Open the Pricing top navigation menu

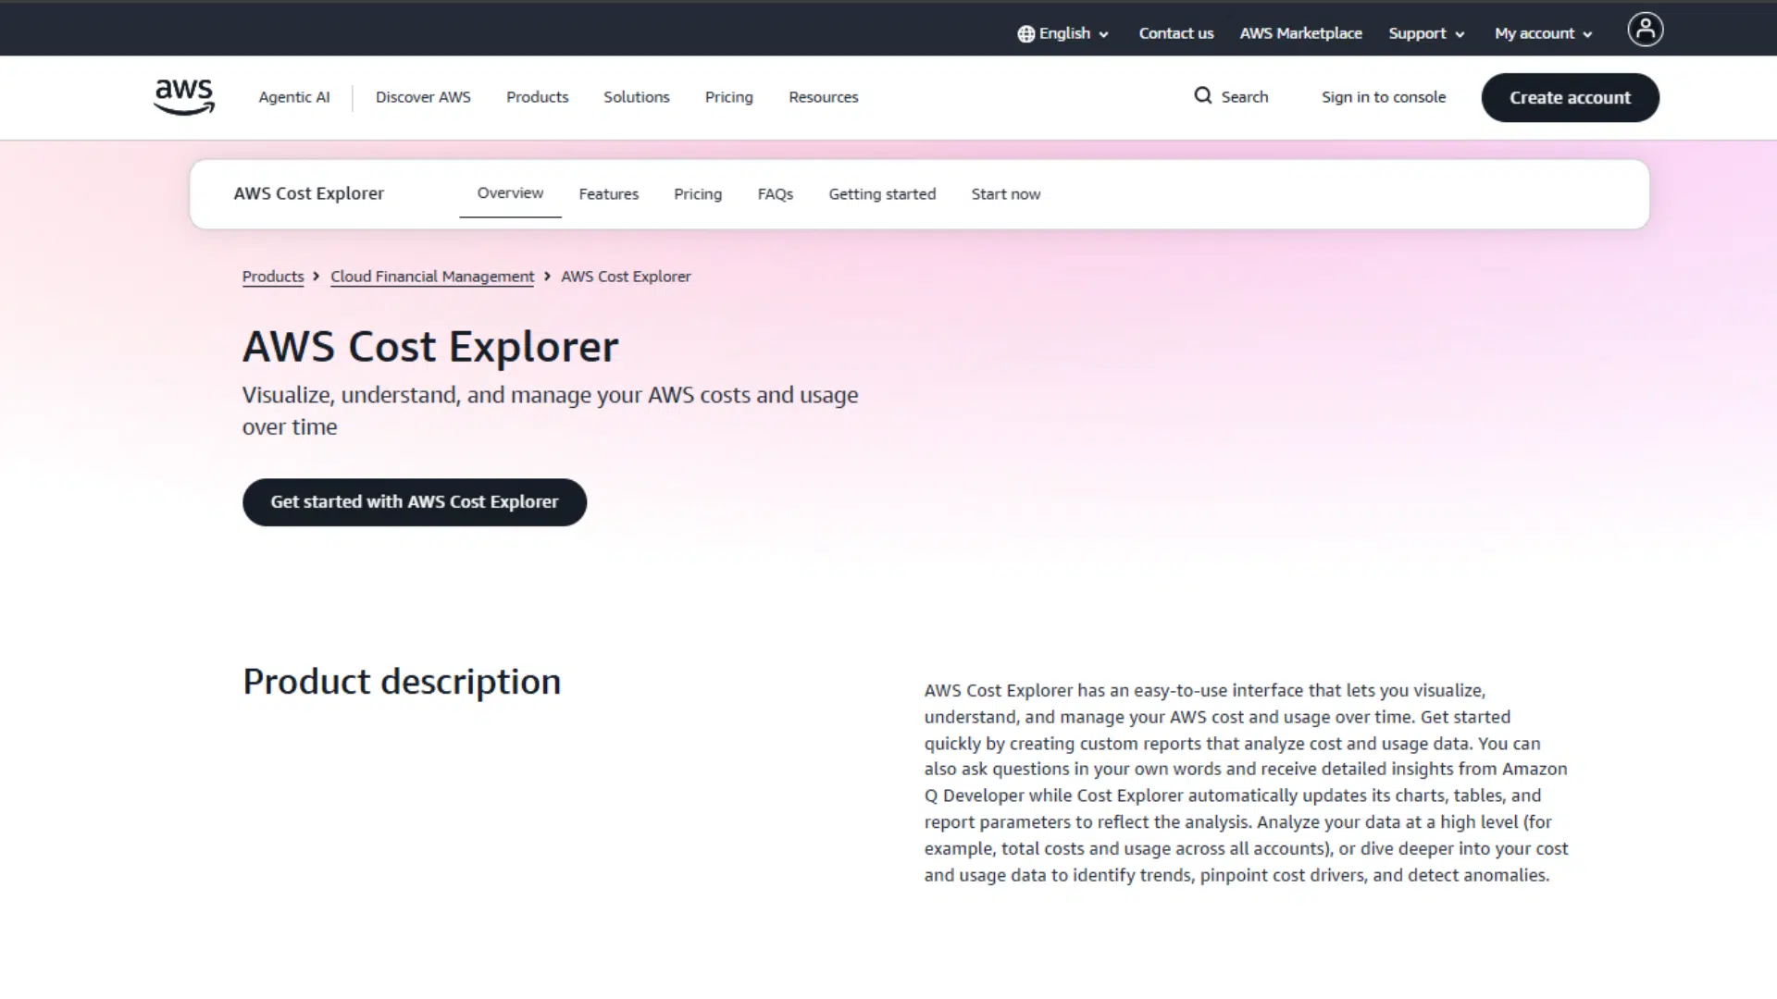coord(728,97)
